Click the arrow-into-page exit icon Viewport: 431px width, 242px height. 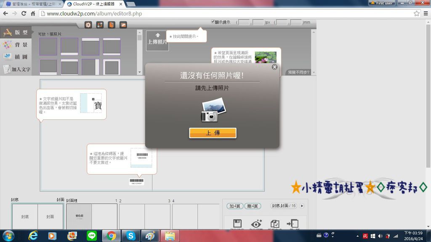click(x=293, y=224)
